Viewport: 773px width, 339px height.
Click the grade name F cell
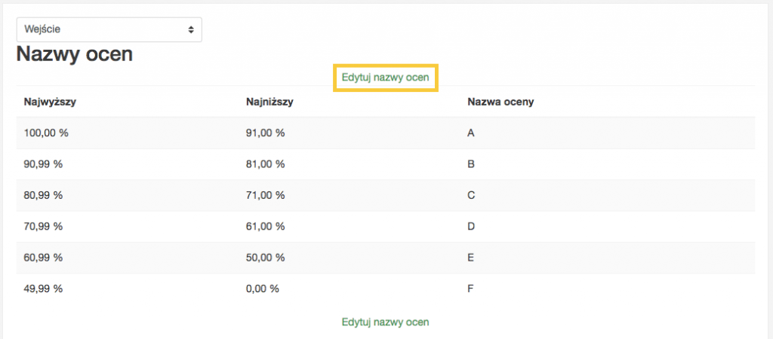(x=470, y=289)
